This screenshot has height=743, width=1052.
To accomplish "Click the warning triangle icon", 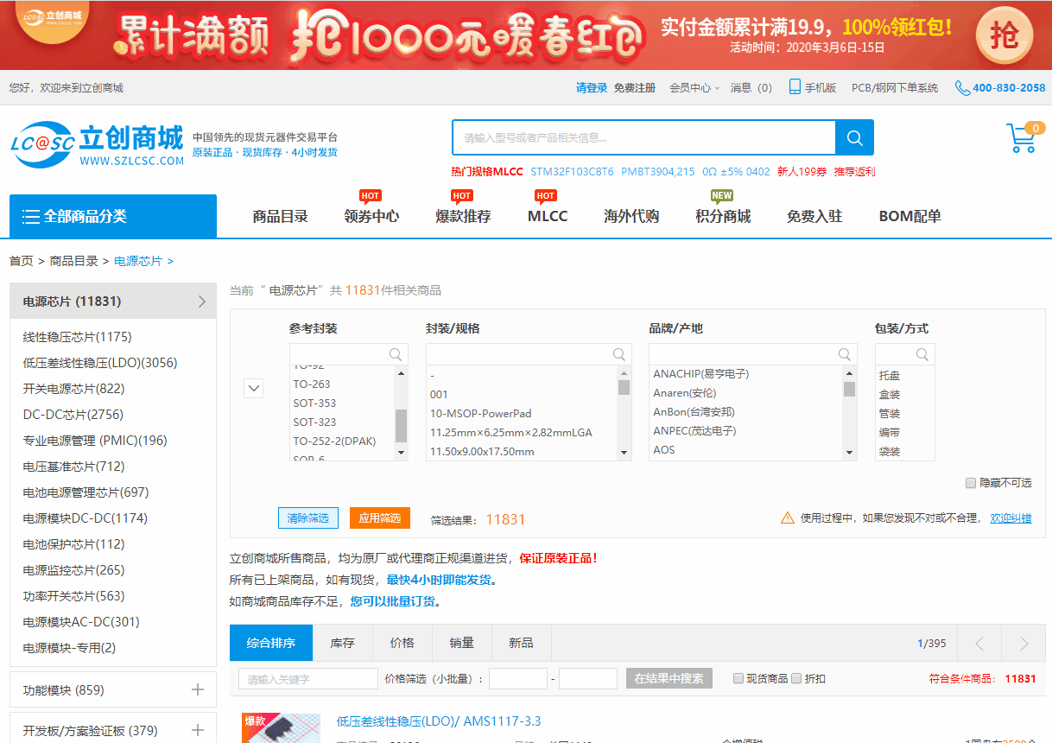I will tap(788, 518).
